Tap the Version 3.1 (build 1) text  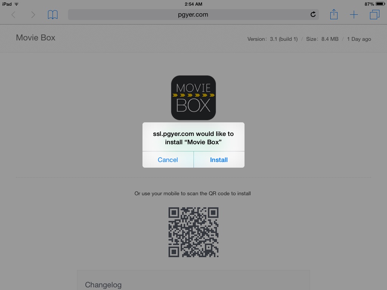pyautogui.click(x=272, y=39)
